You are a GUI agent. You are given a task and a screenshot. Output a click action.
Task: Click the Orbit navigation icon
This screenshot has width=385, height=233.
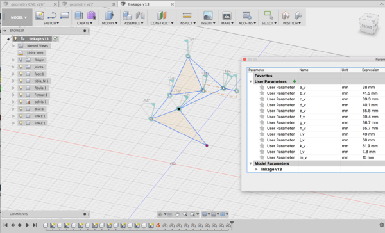coord(160,214)
